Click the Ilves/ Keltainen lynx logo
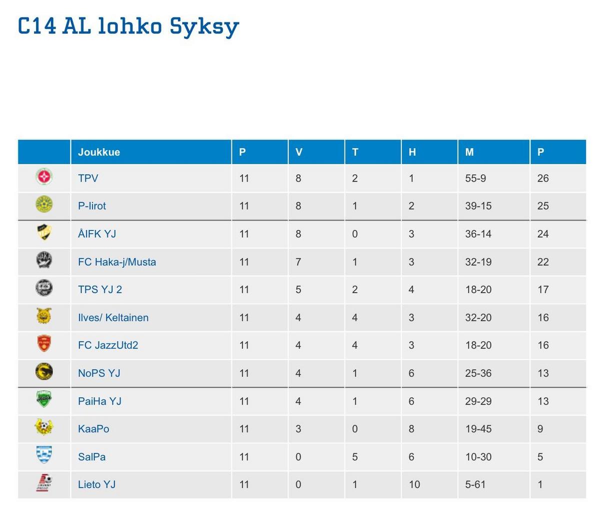Screen dimensions: 600x510 [x=44, y=316]
